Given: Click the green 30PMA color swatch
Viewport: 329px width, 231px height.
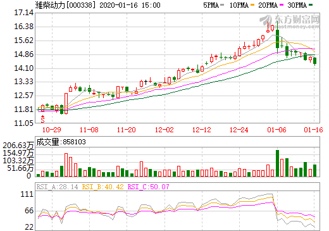Looking at the screenshot, I should [311, 4].
